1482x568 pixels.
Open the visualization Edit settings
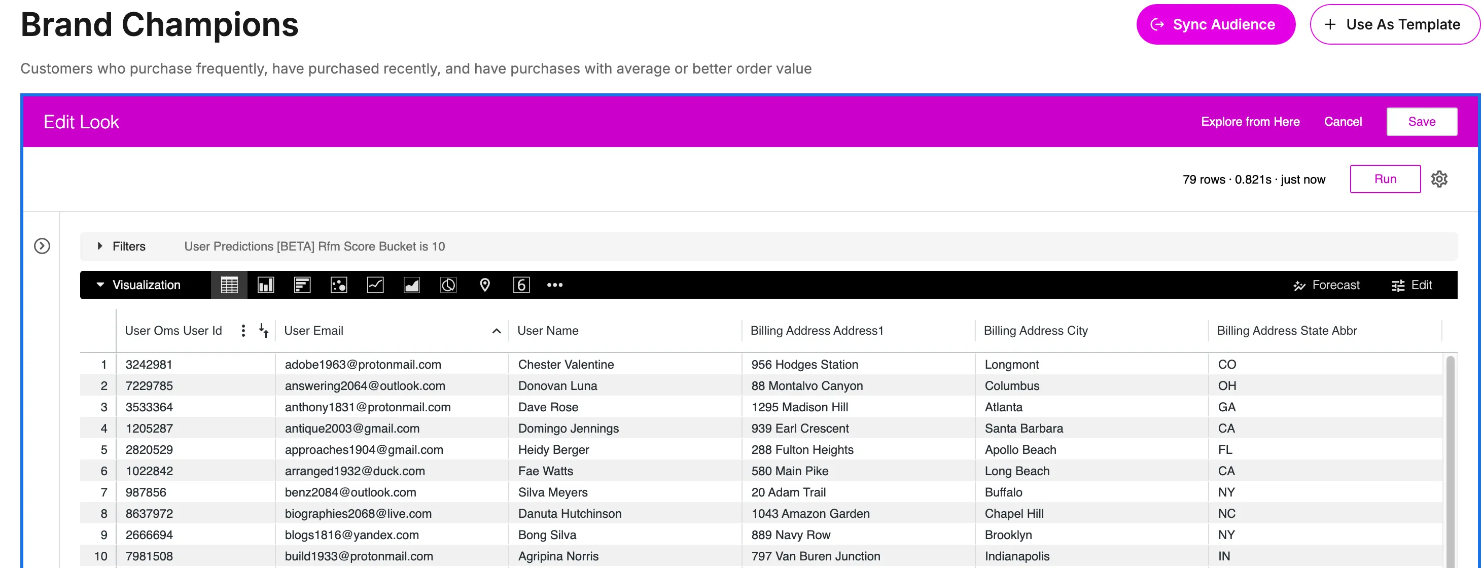pos(1411,285)
